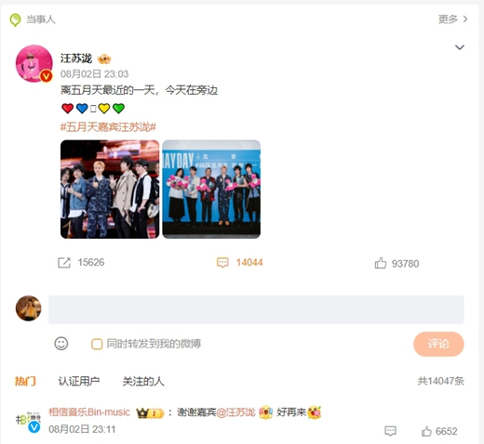Open the @汪苏泷 mention in the comment
The image size is (484, 444).
coord(235,412)
